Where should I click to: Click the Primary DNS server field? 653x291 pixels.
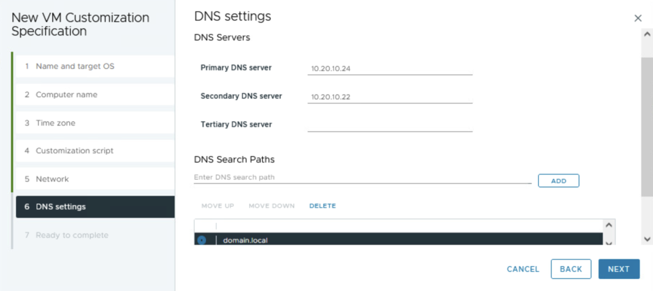389,68
